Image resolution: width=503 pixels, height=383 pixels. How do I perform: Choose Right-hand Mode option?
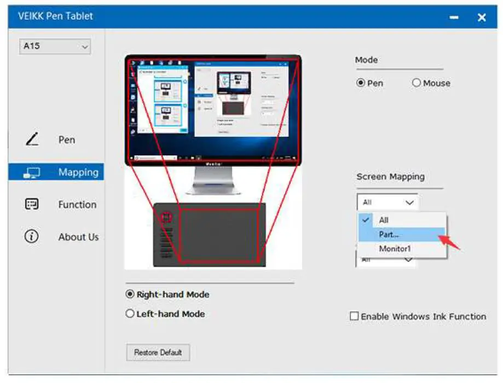point(130,294)
